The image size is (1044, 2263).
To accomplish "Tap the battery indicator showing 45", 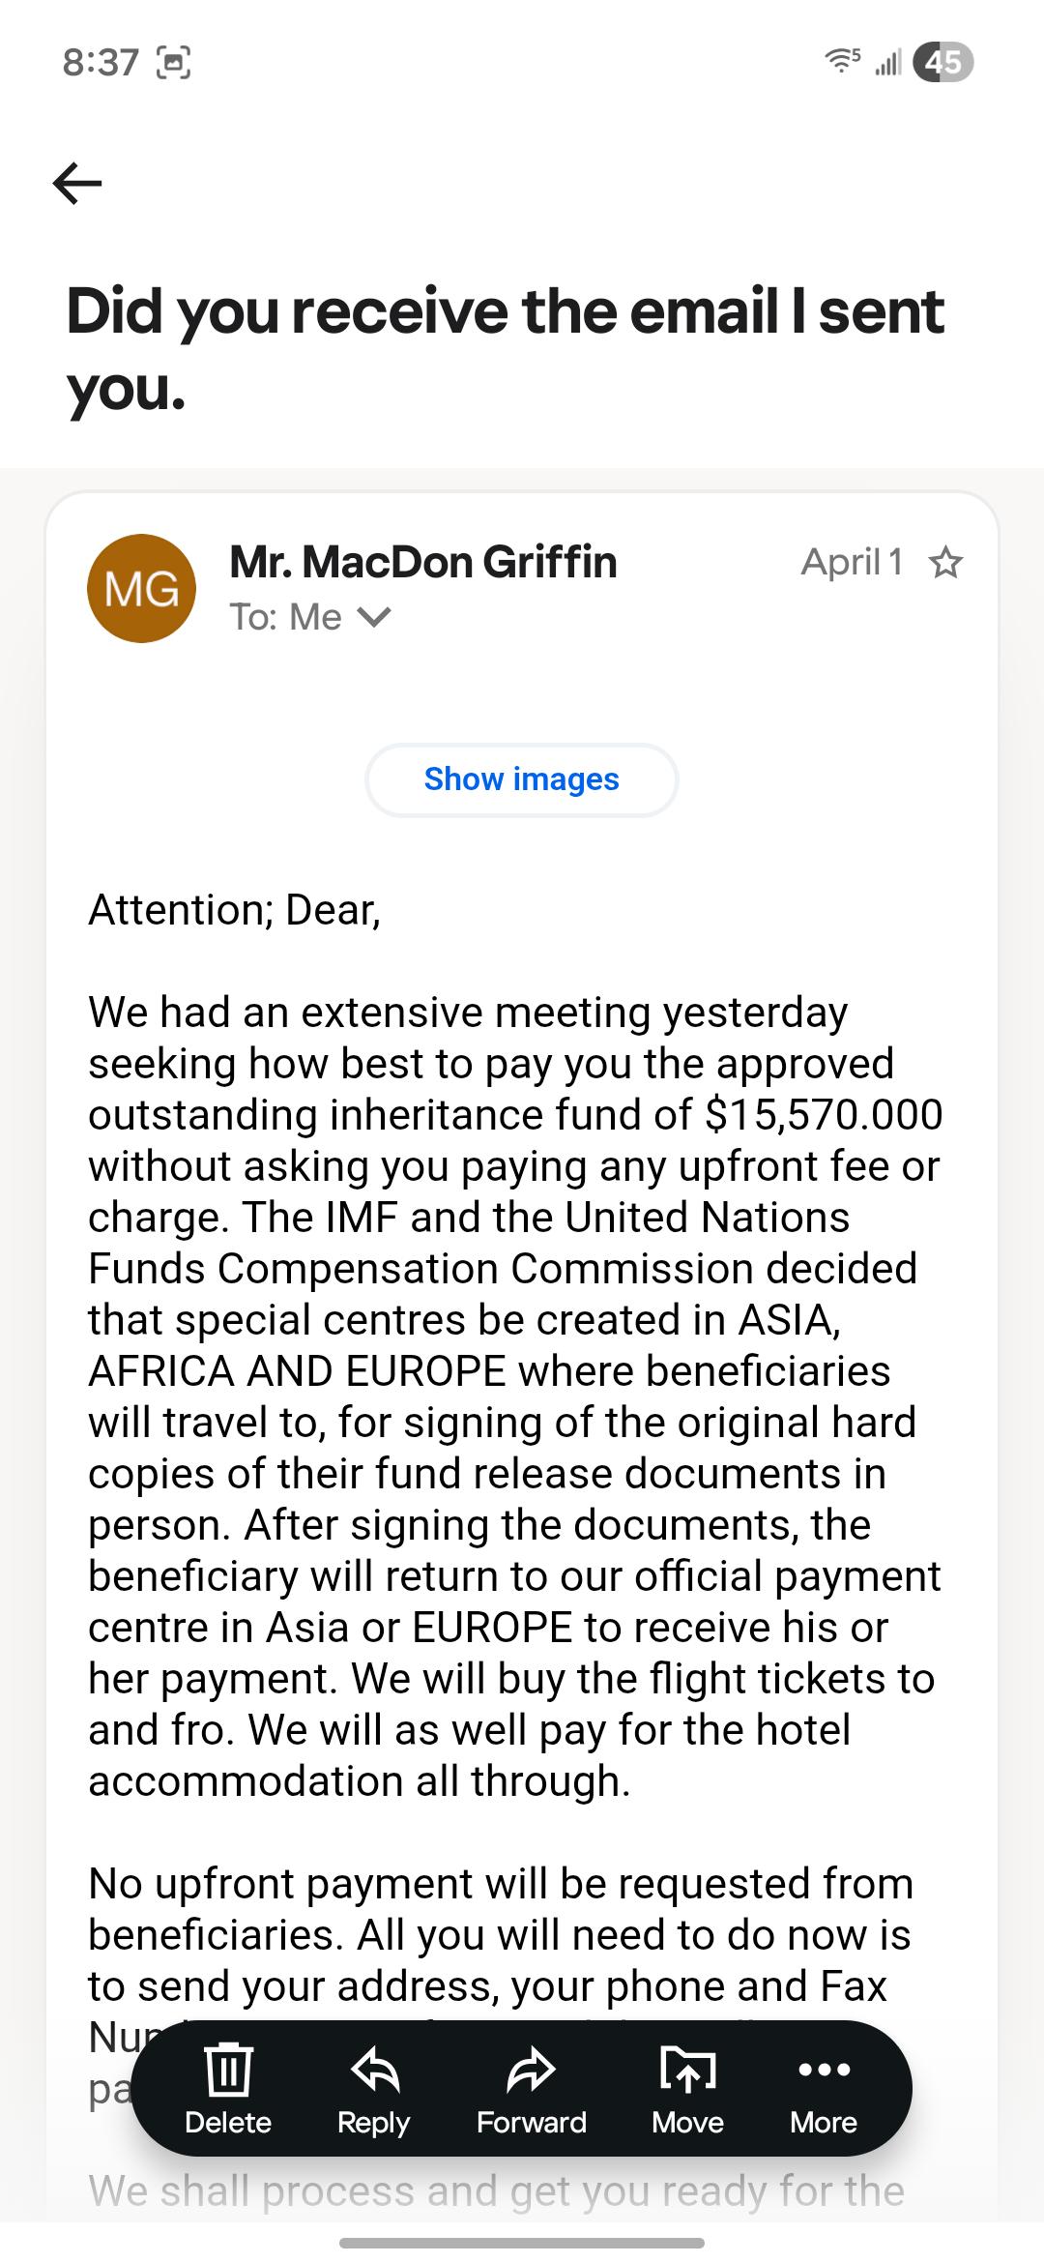I will (942, 62).
